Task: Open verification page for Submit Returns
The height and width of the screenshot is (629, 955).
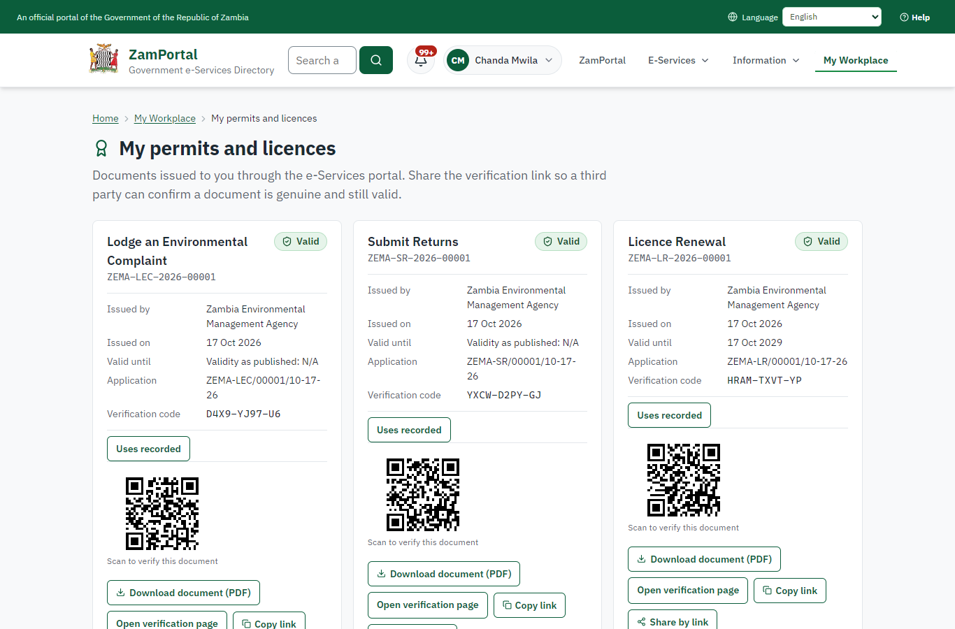Action: [428, 605]
